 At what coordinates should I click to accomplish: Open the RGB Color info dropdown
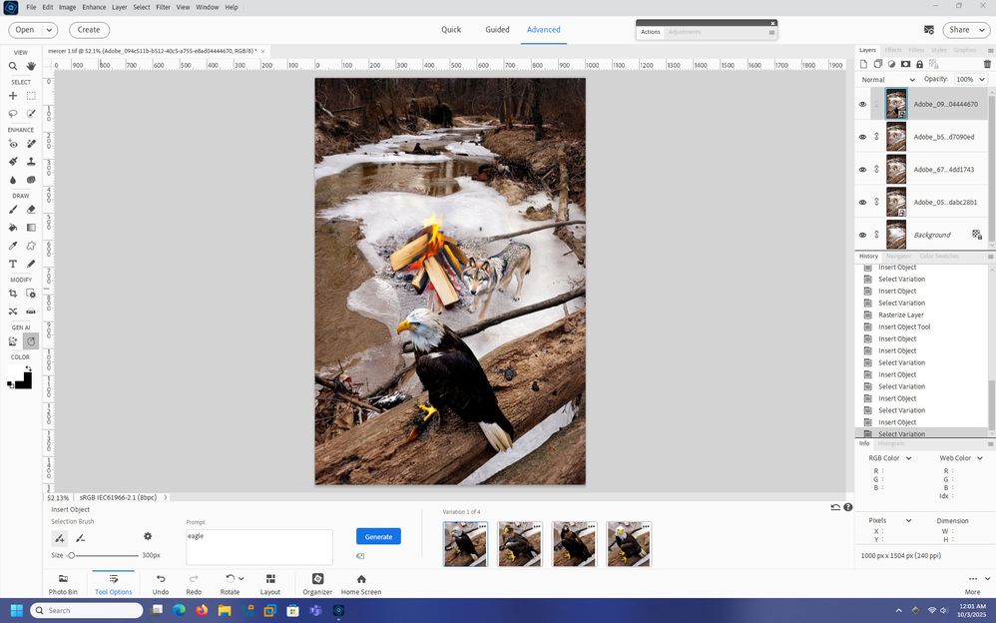point(889,457)
